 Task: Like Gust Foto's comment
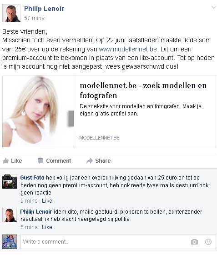point(47,201)
